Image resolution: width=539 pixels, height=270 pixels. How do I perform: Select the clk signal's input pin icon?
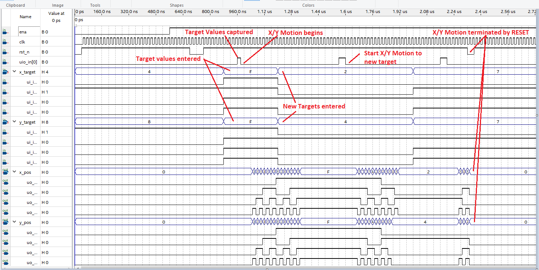coord(5,42)
